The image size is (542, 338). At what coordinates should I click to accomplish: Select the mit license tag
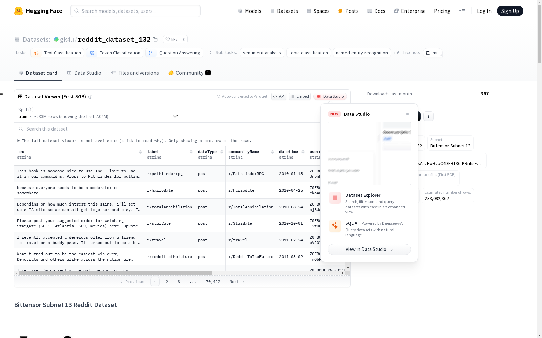coord(433,53)
